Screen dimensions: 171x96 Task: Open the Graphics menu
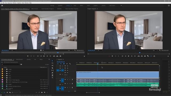[19, 3]
